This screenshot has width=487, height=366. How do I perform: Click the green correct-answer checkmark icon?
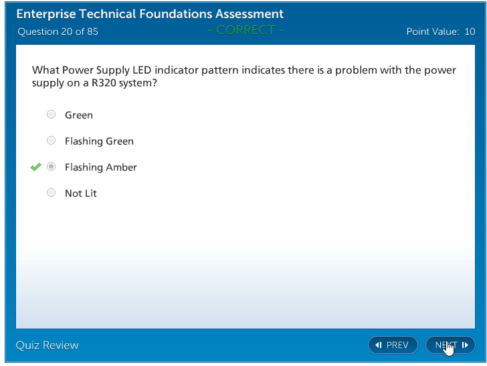[x=36, y=167]
